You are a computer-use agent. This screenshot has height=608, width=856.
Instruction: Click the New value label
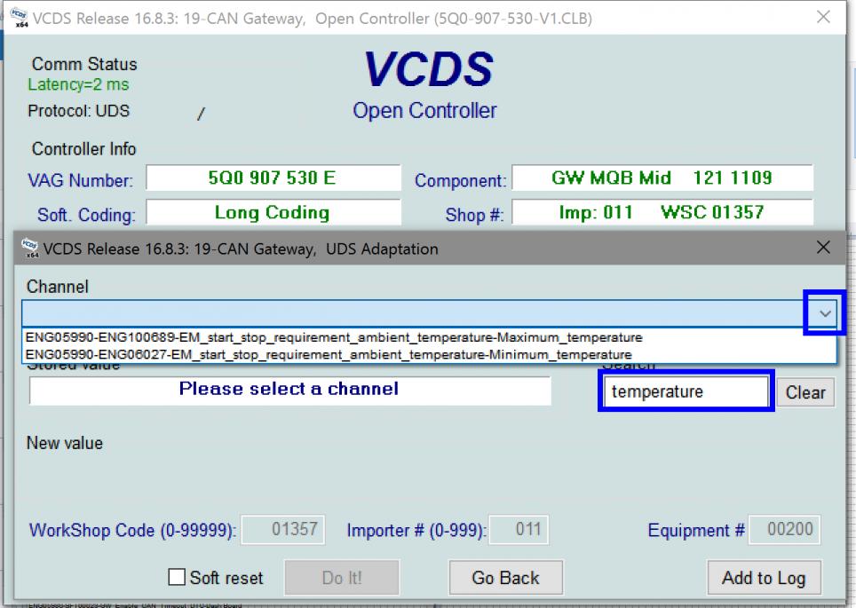[x=65, y=443]
